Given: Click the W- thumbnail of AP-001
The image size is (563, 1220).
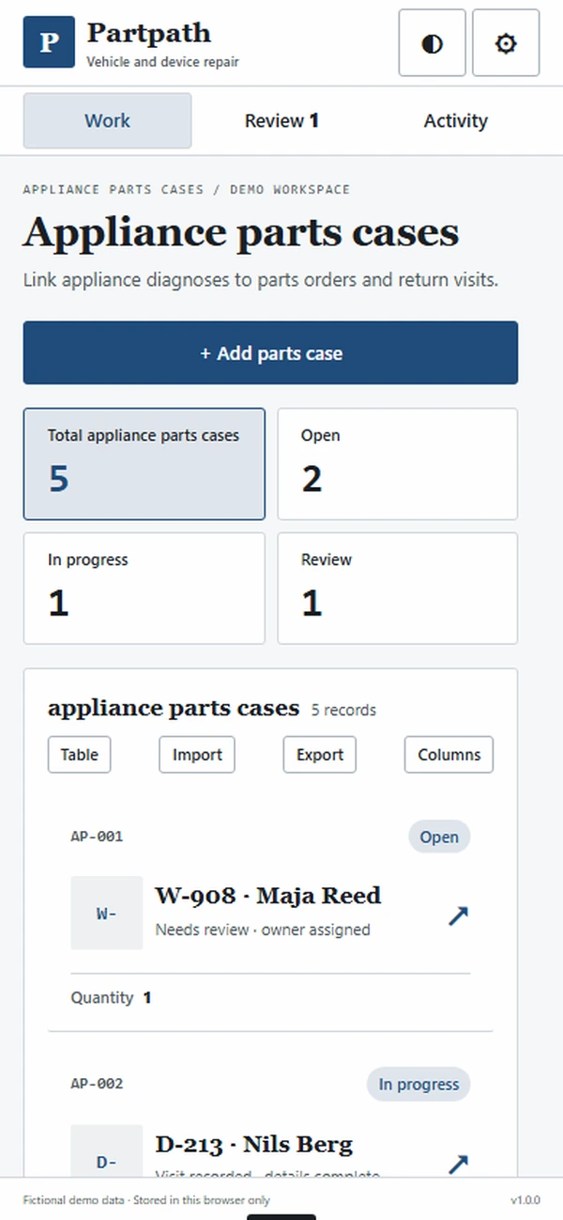Looking at the screenshot, I should 107,913.
